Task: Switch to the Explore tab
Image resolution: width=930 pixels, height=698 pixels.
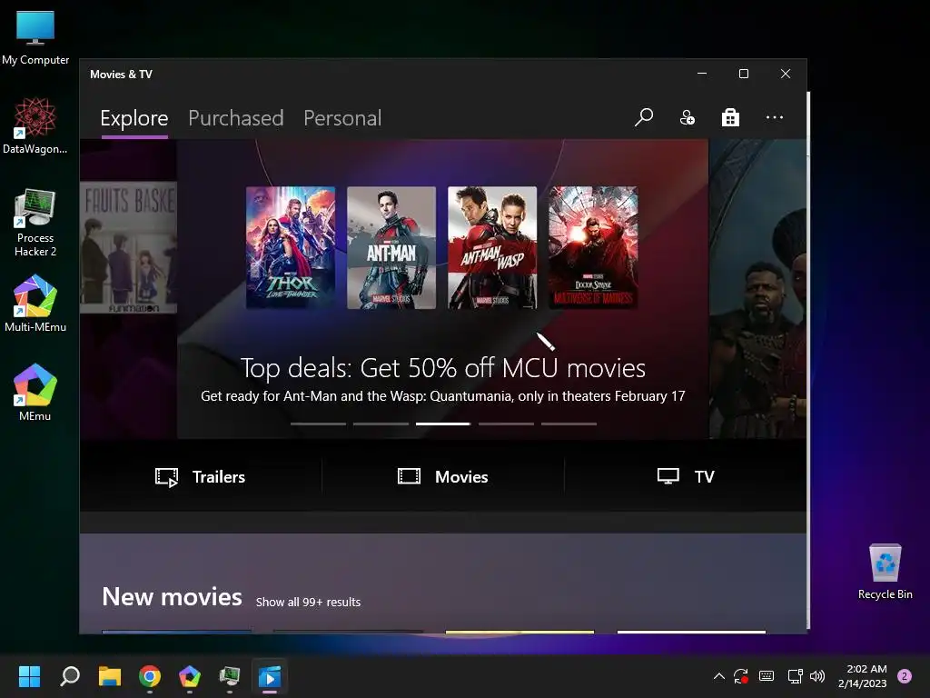Action: pos(134,118)
